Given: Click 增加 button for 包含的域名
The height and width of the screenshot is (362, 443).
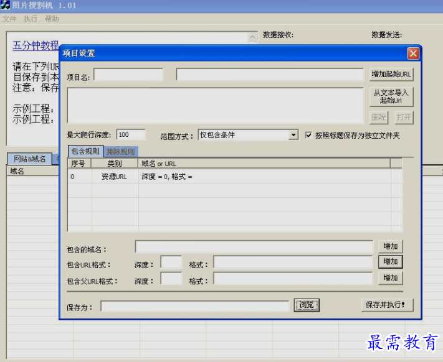Looking at the screenshot, I should [x=391, y=246].
